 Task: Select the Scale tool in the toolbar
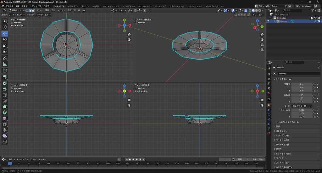4,45
